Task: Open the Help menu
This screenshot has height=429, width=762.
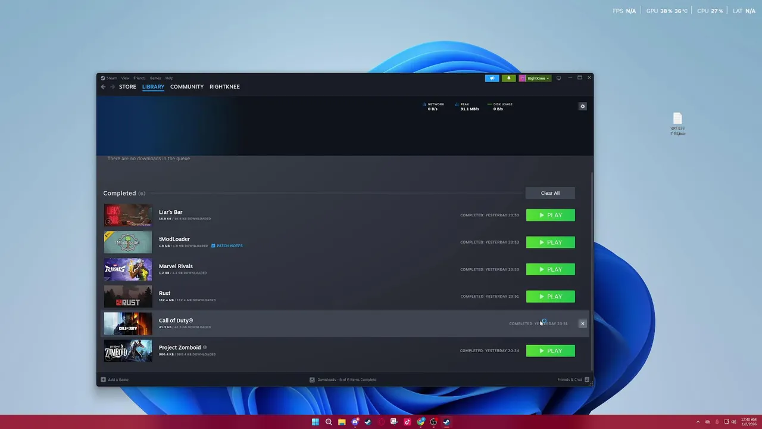Action: coord(169,78)
